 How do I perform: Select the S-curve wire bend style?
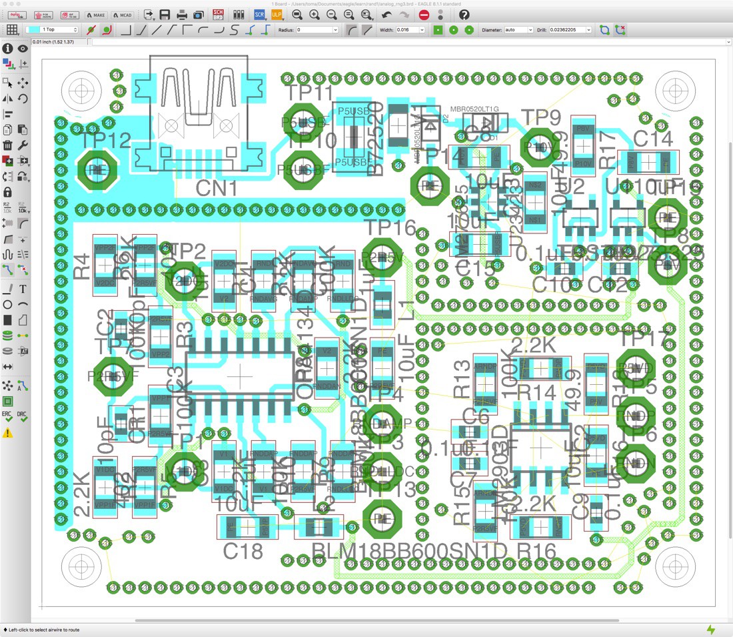(235, 30)
